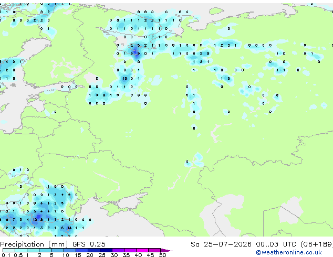Click the "GFS 0.25" model label
This screenshot has width=333, height=257.
(89, 244)
